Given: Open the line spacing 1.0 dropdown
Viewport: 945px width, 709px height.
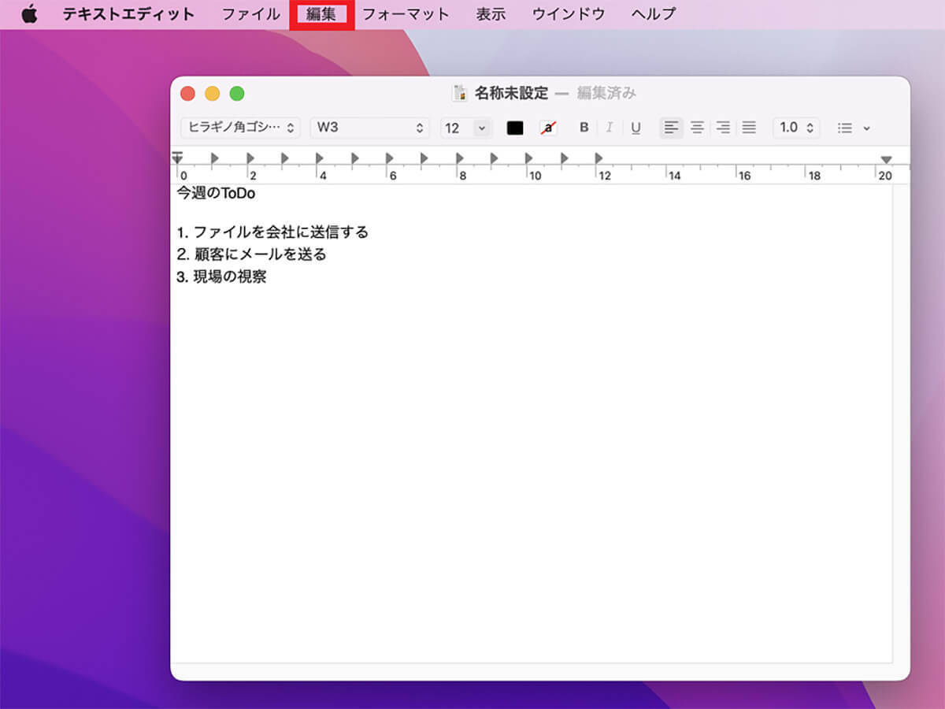Looking at the screenshot, I should coord(796,128).
